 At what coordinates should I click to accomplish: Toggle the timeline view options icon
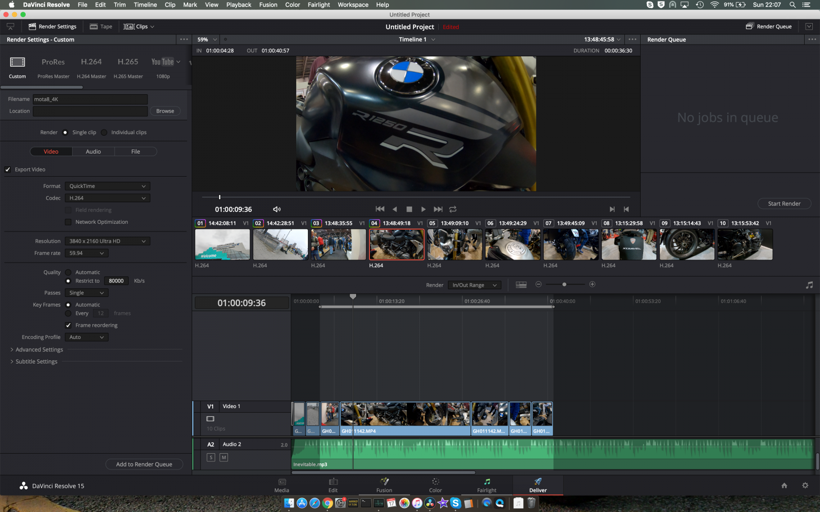point(521,285)
